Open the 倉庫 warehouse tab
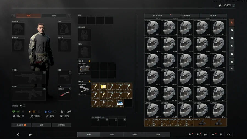This screenshot has width=247, height=139. tap(89, 134)
